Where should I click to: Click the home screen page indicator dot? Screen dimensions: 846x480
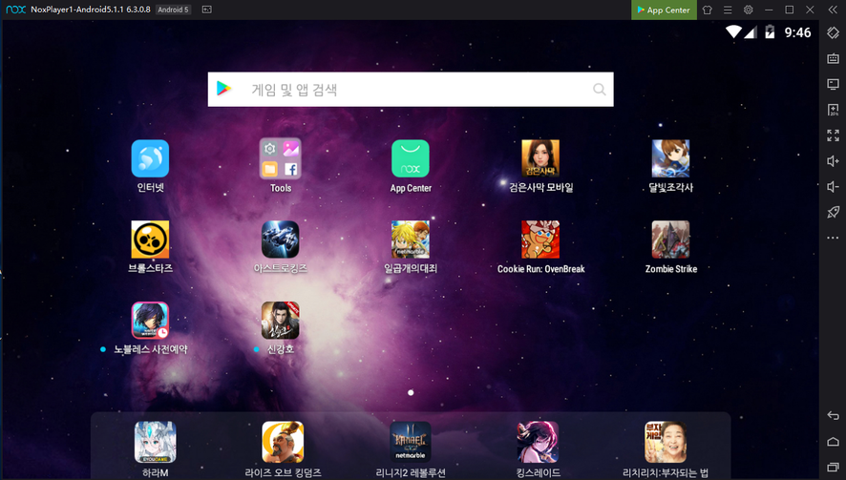click(x=411, y=392)
